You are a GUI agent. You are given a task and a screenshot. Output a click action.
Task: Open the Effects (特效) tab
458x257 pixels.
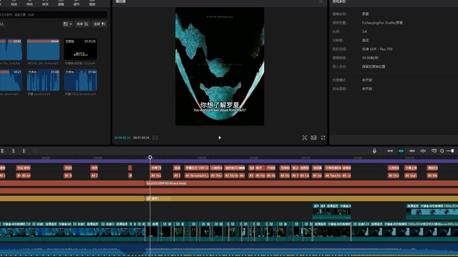pyautogui.click(x=29, y=3)
